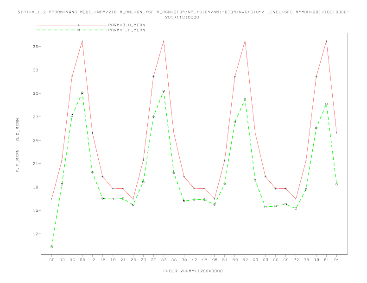Click the green F.F_MEAN circle marker at hour 00
Image resolution: width=367 pixels, height=283 pixels.
coord(52,247)
